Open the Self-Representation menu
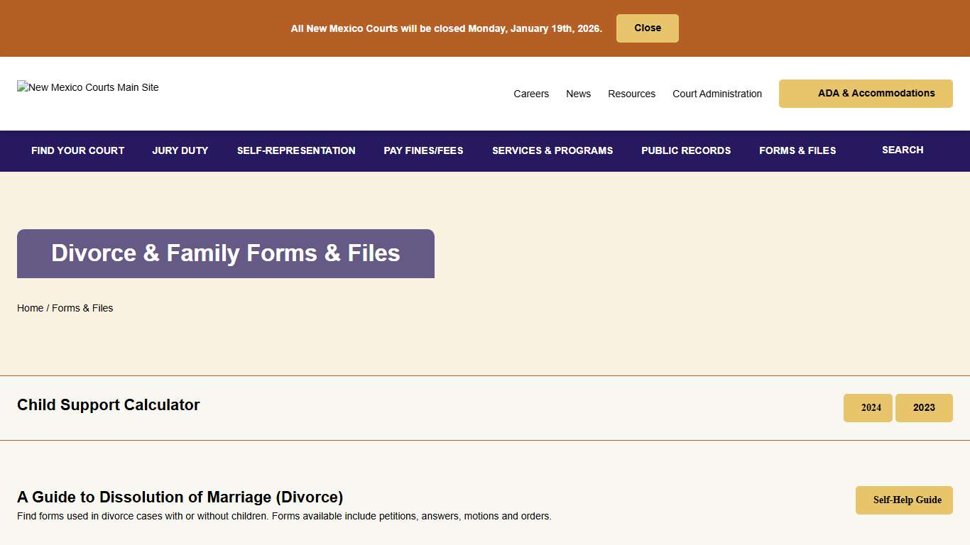 (x=296, y=150)
